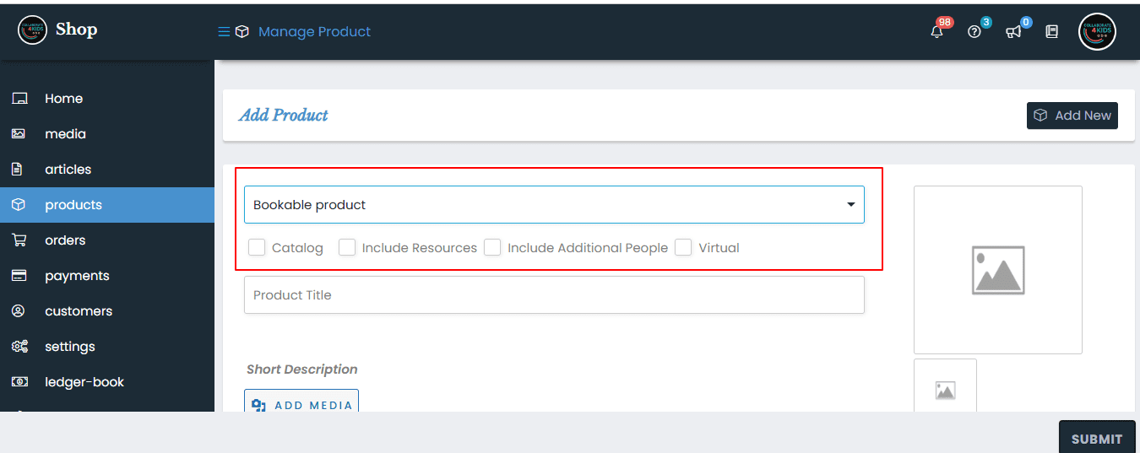1140x453 pixels.
Task: Toggle the hamburger menu icon
Action: tap(224, 32)
